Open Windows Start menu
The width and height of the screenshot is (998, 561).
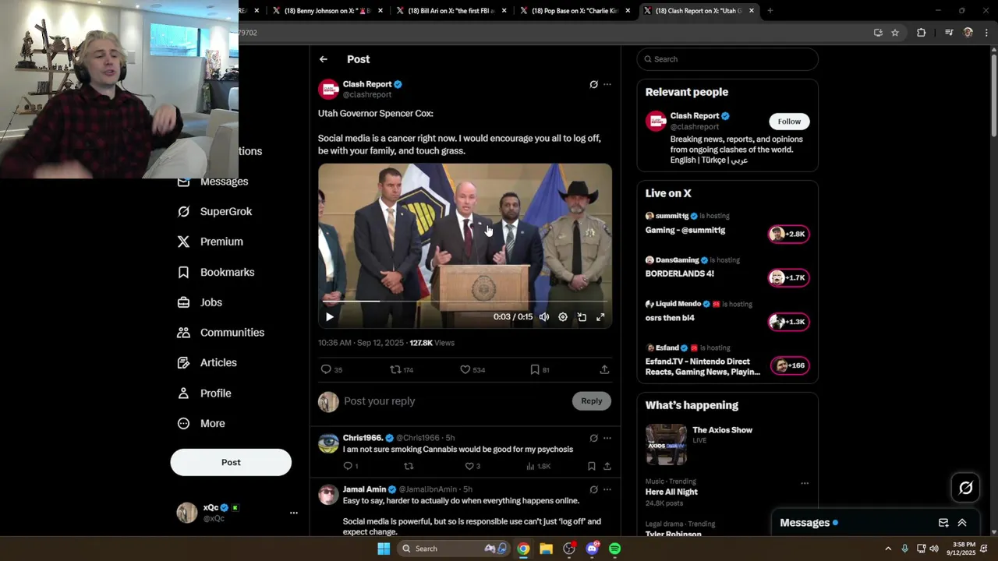pyautogui.click(x=384, y=549)
